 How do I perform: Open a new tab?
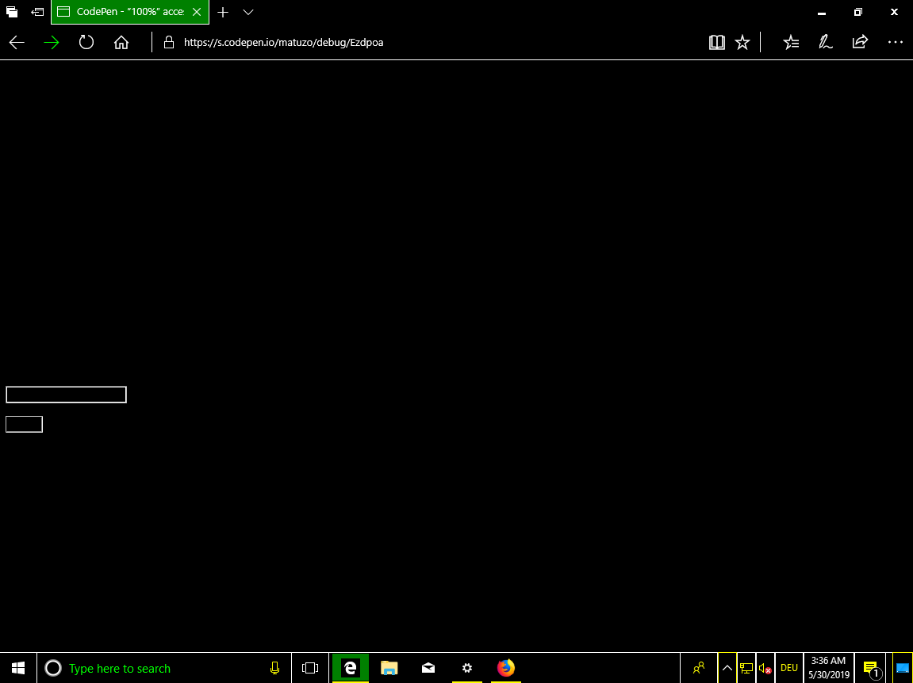(x=222, y=12)
